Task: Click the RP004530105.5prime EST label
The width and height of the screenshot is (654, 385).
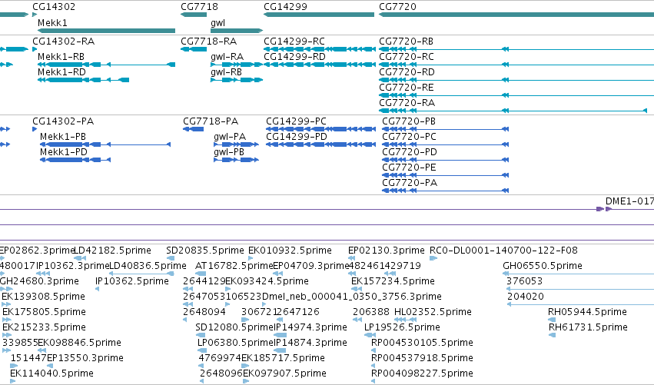Action: (x=422, y=343)
